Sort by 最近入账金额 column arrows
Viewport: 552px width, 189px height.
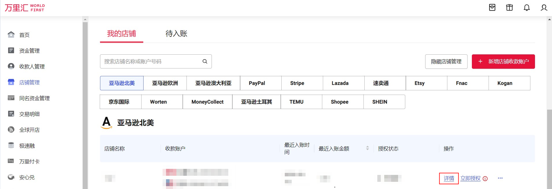tap(368, 148)
